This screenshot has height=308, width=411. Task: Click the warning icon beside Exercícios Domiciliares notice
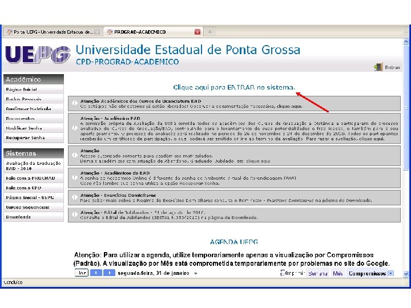(75, 197)
